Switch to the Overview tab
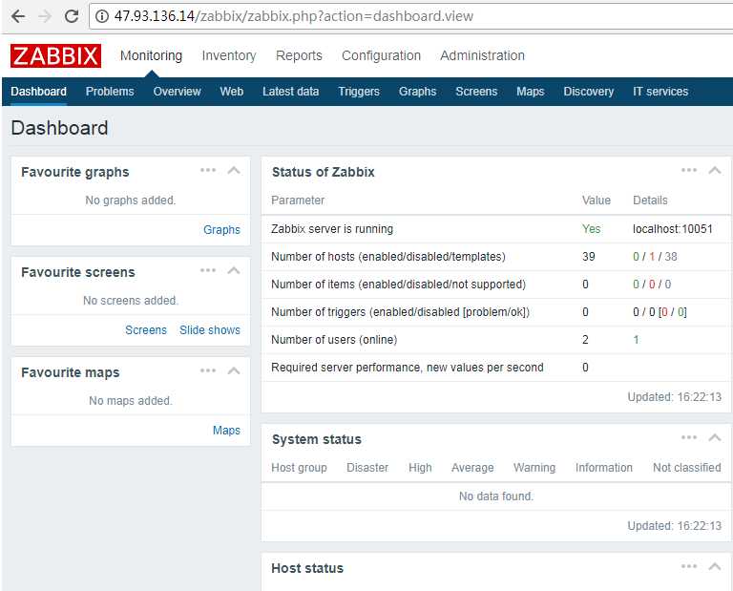 177,92
